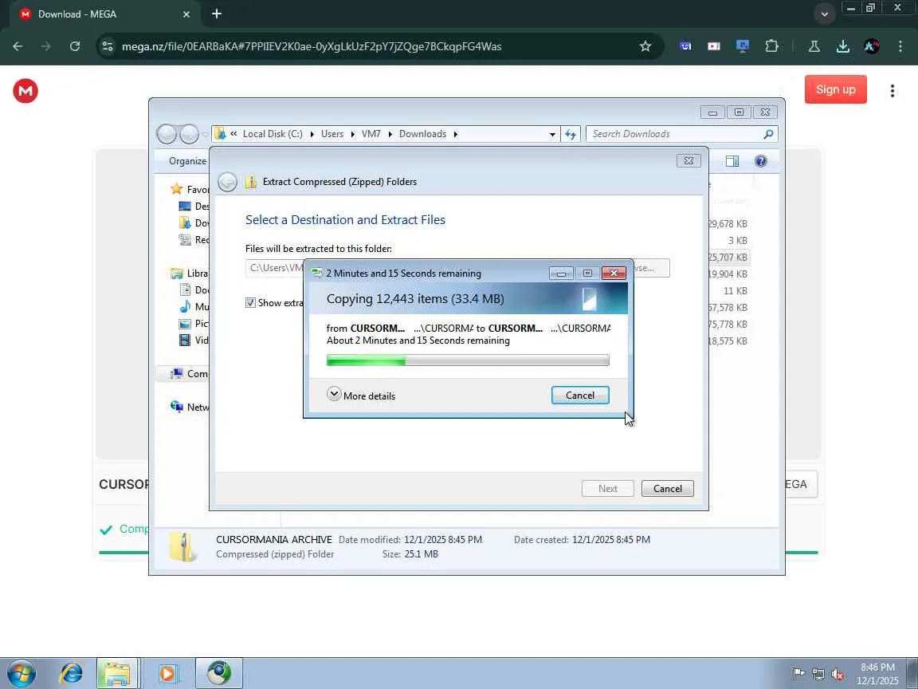View site information icon in address bar
The width and height of the screenshot is (918, 689).
coord(108,46)
